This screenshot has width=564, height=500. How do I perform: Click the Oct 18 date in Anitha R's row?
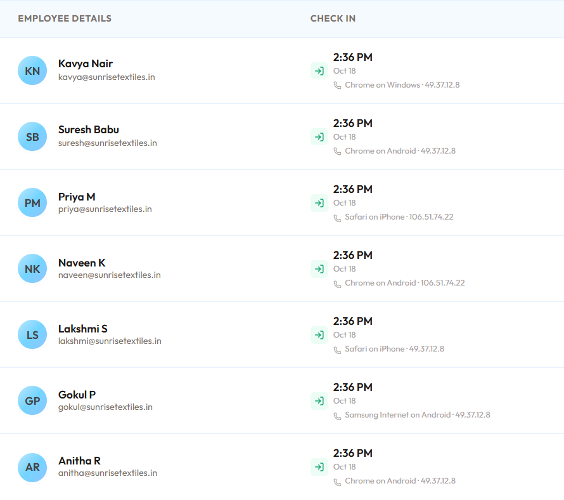[344, 467]
